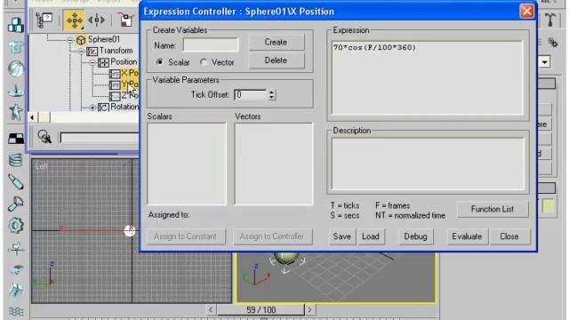Image resolution: width=569 pixels, height=320 pixels.
Task: Open the Function List
Action: point(493,209)
